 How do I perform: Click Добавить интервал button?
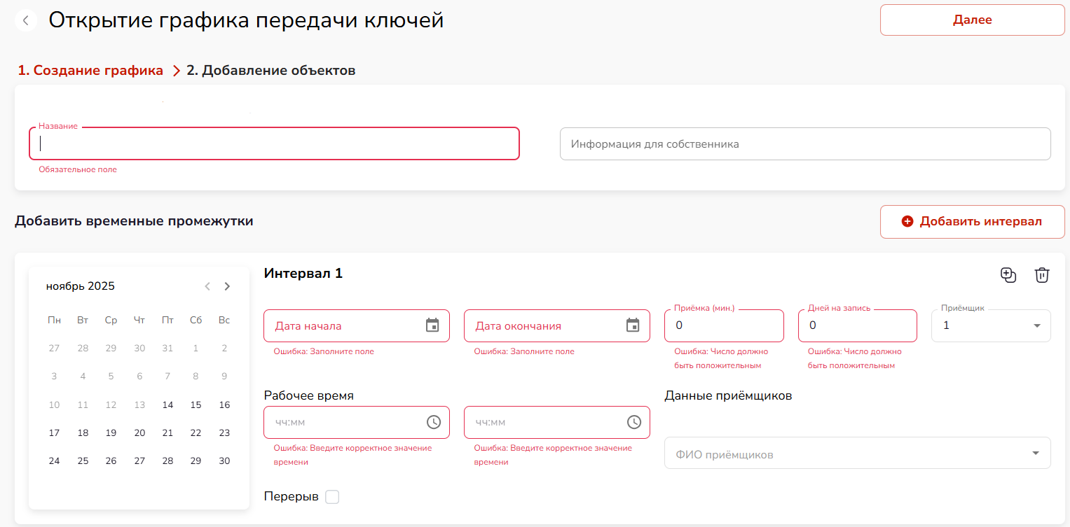973,222
